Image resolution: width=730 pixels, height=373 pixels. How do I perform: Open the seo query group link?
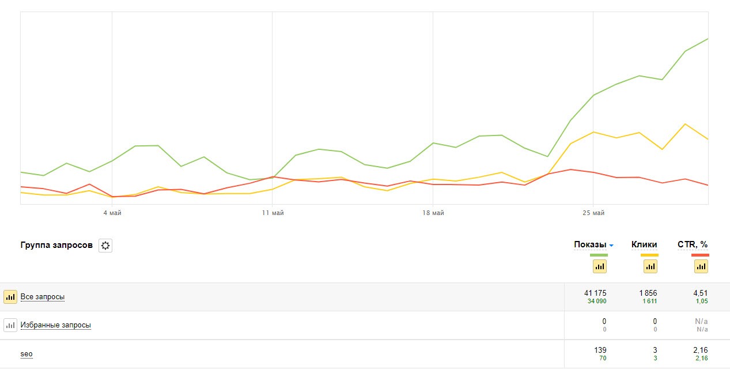27,354
